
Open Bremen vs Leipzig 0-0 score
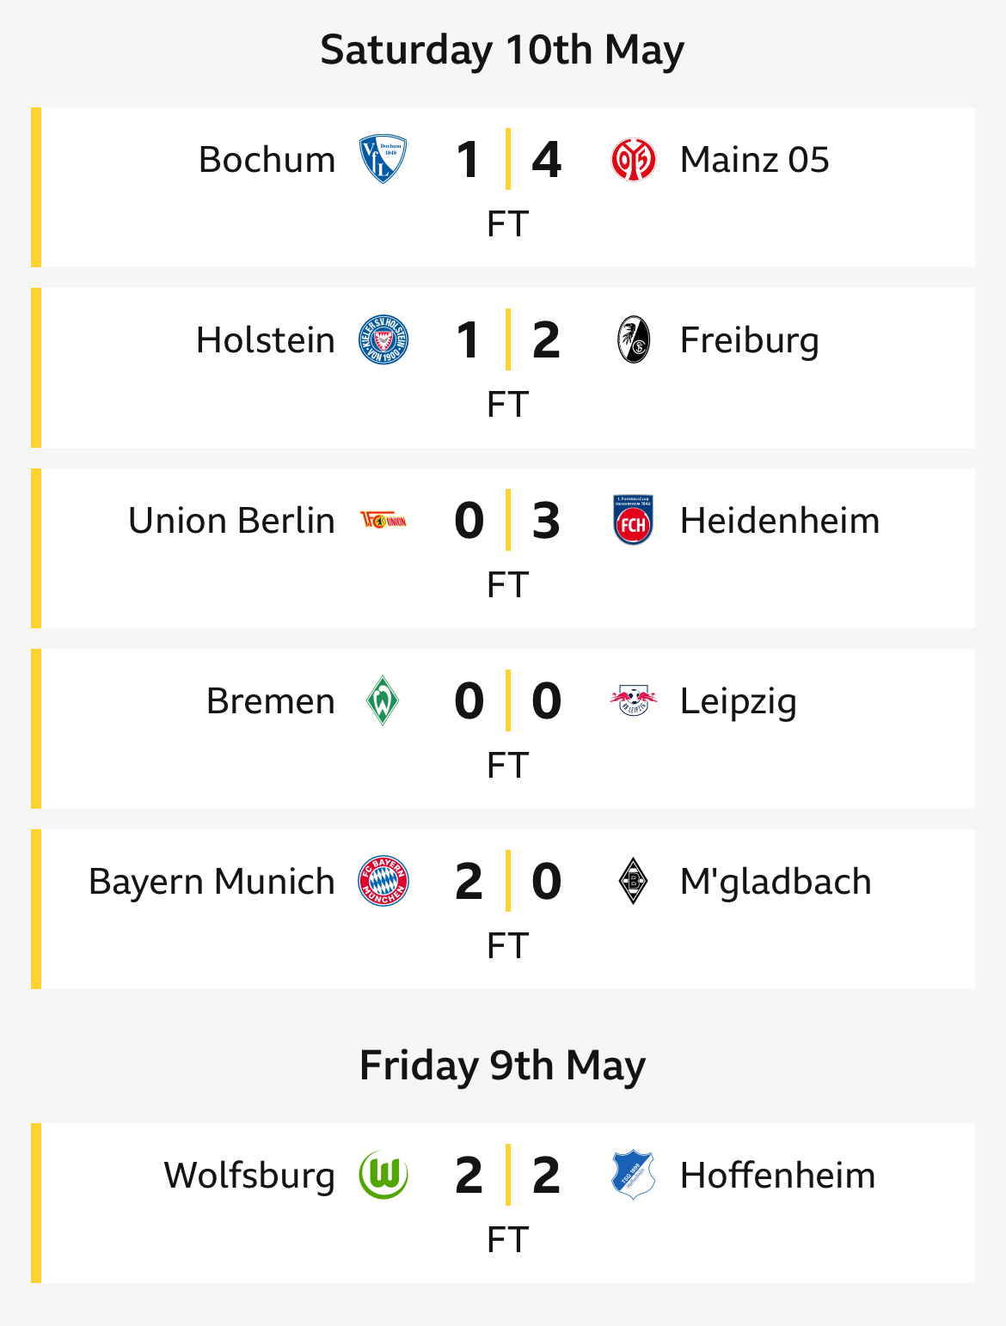tap(508, 700)
